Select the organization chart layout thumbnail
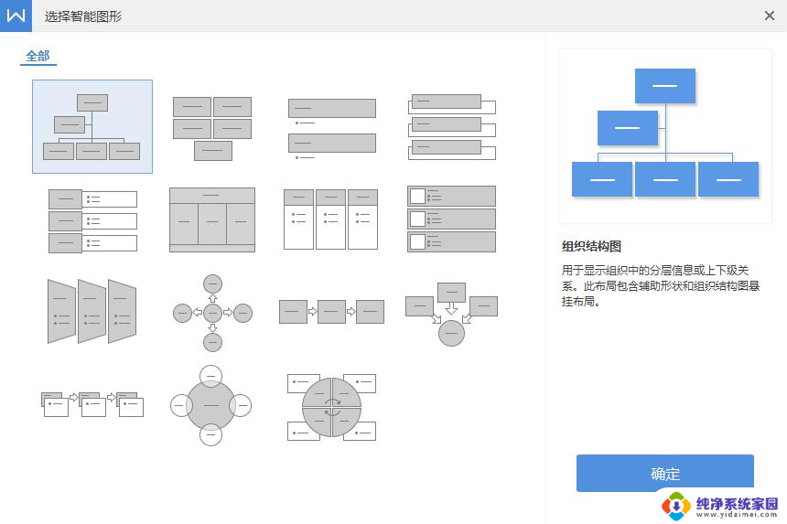 92,126
